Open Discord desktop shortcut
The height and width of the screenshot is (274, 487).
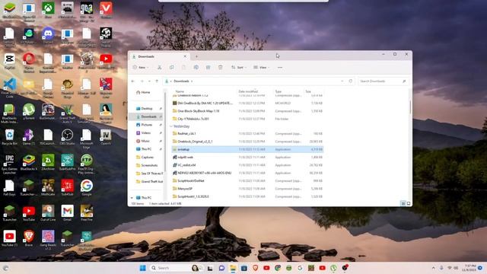click(48, 36)
